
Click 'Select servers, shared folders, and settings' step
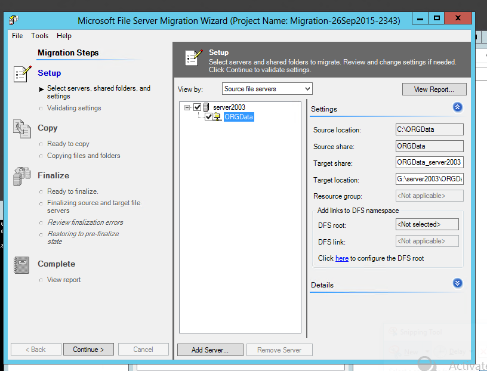pos(98,92)
